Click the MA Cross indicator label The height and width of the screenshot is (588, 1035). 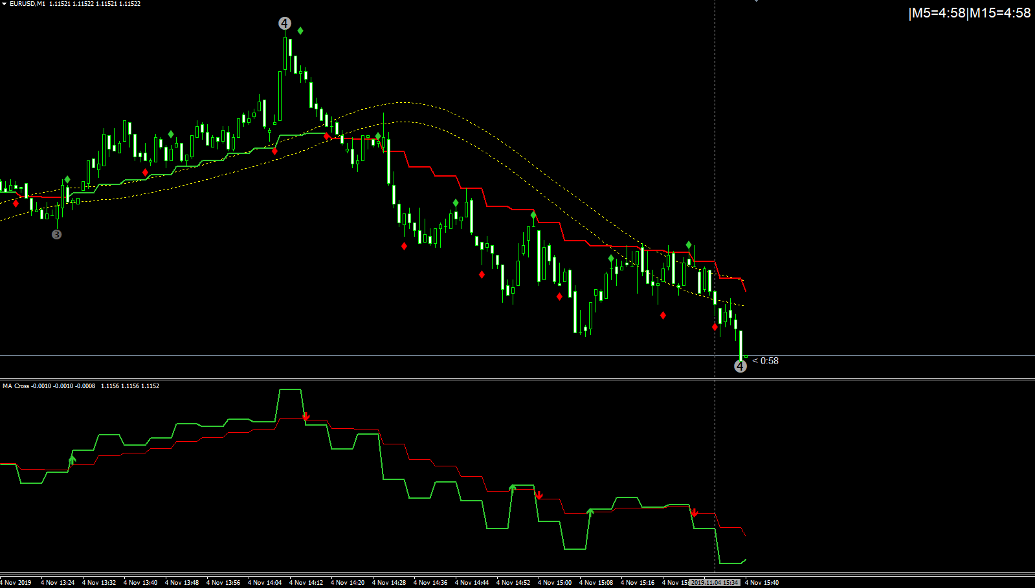coord(16,386)
